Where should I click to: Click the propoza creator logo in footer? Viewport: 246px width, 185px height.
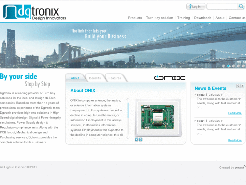click(240, 167)
